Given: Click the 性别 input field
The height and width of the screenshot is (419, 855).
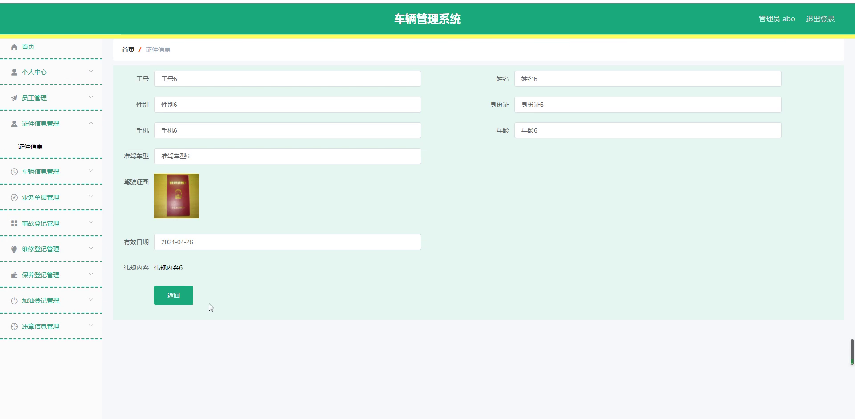Looking at the screenshot, I should point(288,105).
